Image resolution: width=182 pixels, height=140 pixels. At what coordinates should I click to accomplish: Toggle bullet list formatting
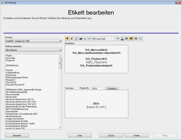140,39
